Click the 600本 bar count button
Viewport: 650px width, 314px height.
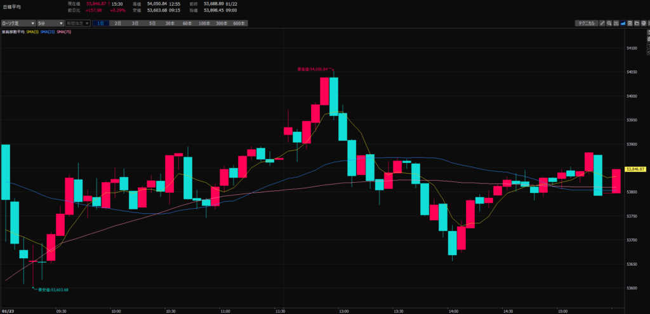coord(239,23)
